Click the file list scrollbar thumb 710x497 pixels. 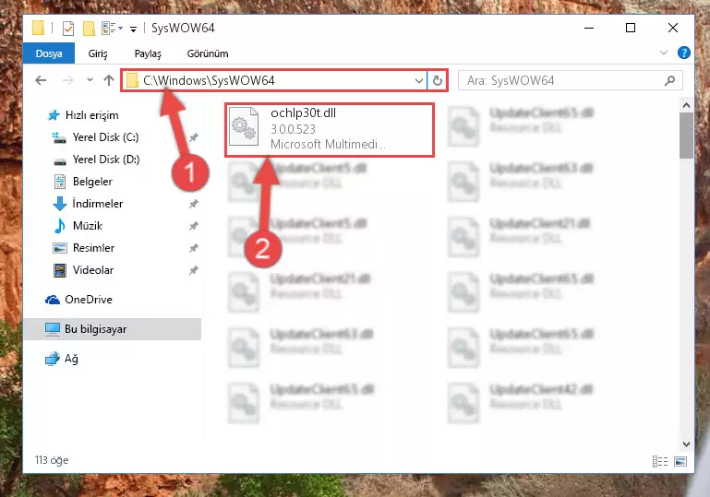(686, 136)
